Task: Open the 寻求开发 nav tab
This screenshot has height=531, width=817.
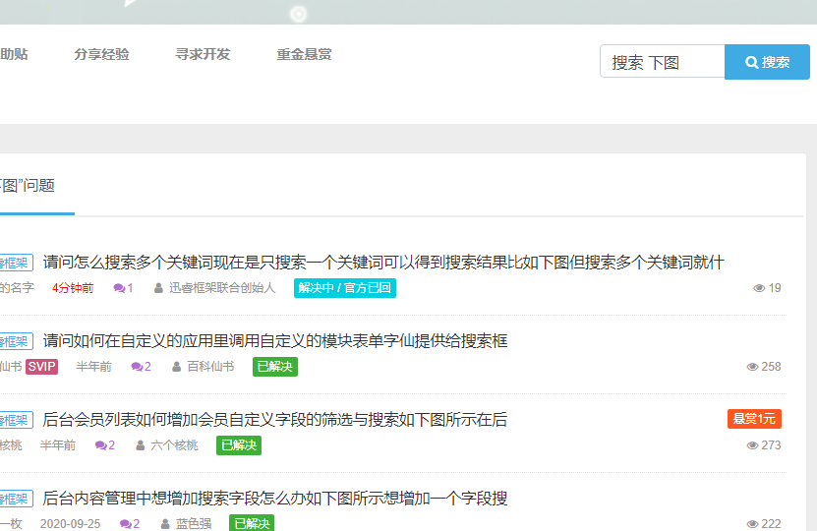Action: pos(203,54)
